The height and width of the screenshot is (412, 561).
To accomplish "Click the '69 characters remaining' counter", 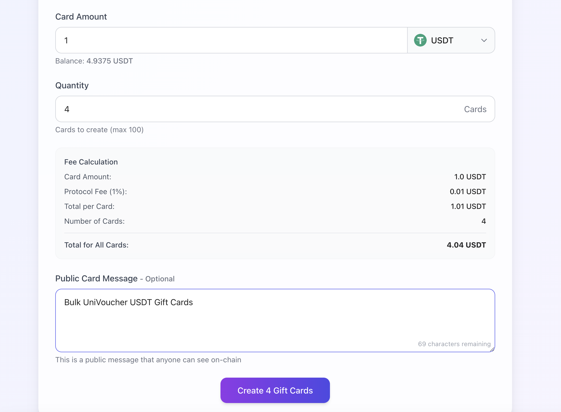I will (x=454, y=344).
